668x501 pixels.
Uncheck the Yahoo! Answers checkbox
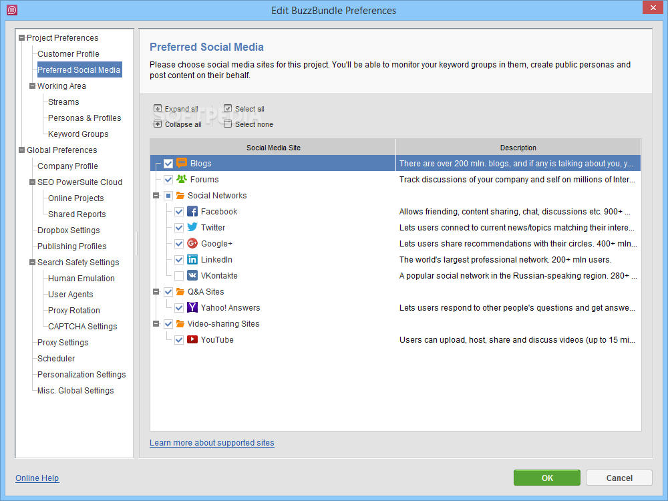[x=179, y=307]
